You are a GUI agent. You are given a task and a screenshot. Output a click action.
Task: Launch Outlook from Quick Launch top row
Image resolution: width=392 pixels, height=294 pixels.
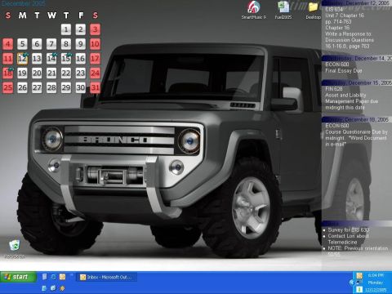(x=62, y=277)
